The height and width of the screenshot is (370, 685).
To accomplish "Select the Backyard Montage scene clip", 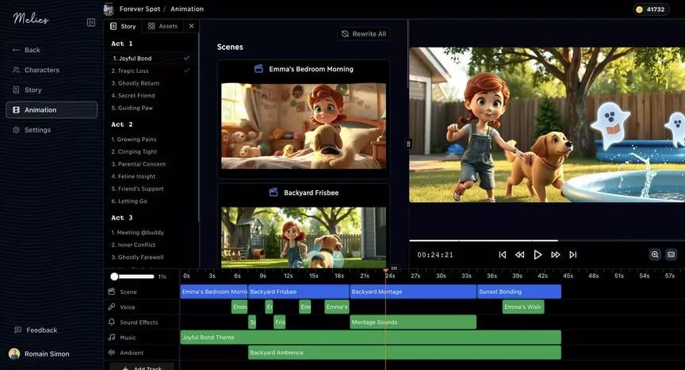I will click(413, 292).
